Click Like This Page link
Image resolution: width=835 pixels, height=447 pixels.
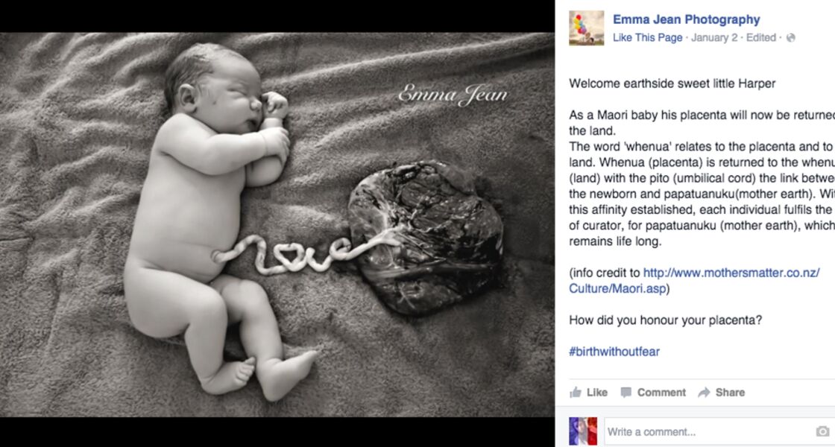[647, 38]
